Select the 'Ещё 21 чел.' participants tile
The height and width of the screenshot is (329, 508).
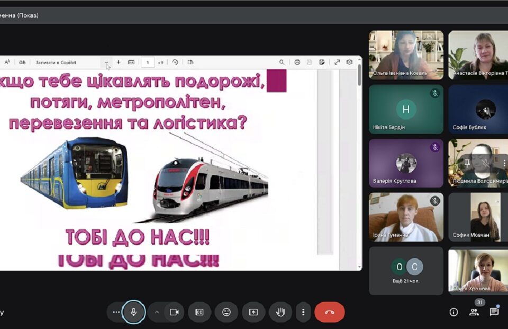click(406, 270)
